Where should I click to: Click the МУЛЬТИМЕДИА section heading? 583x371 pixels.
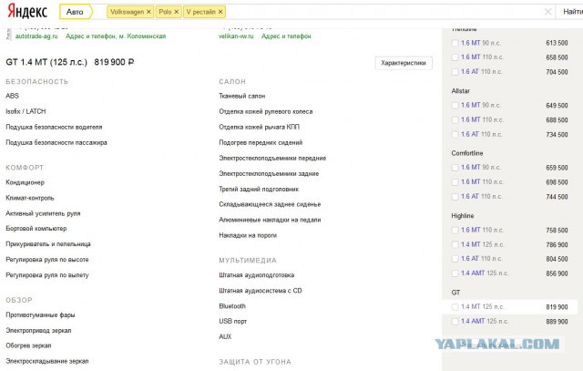pyautogui.click(x=248, y=261)
